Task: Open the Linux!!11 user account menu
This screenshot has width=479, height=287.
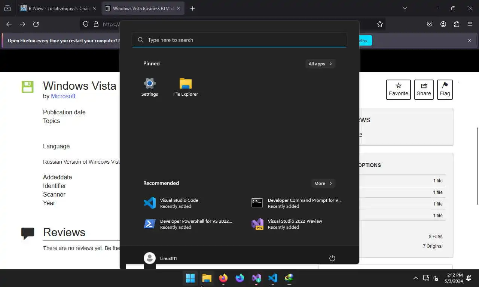Action: coord(161,258)
